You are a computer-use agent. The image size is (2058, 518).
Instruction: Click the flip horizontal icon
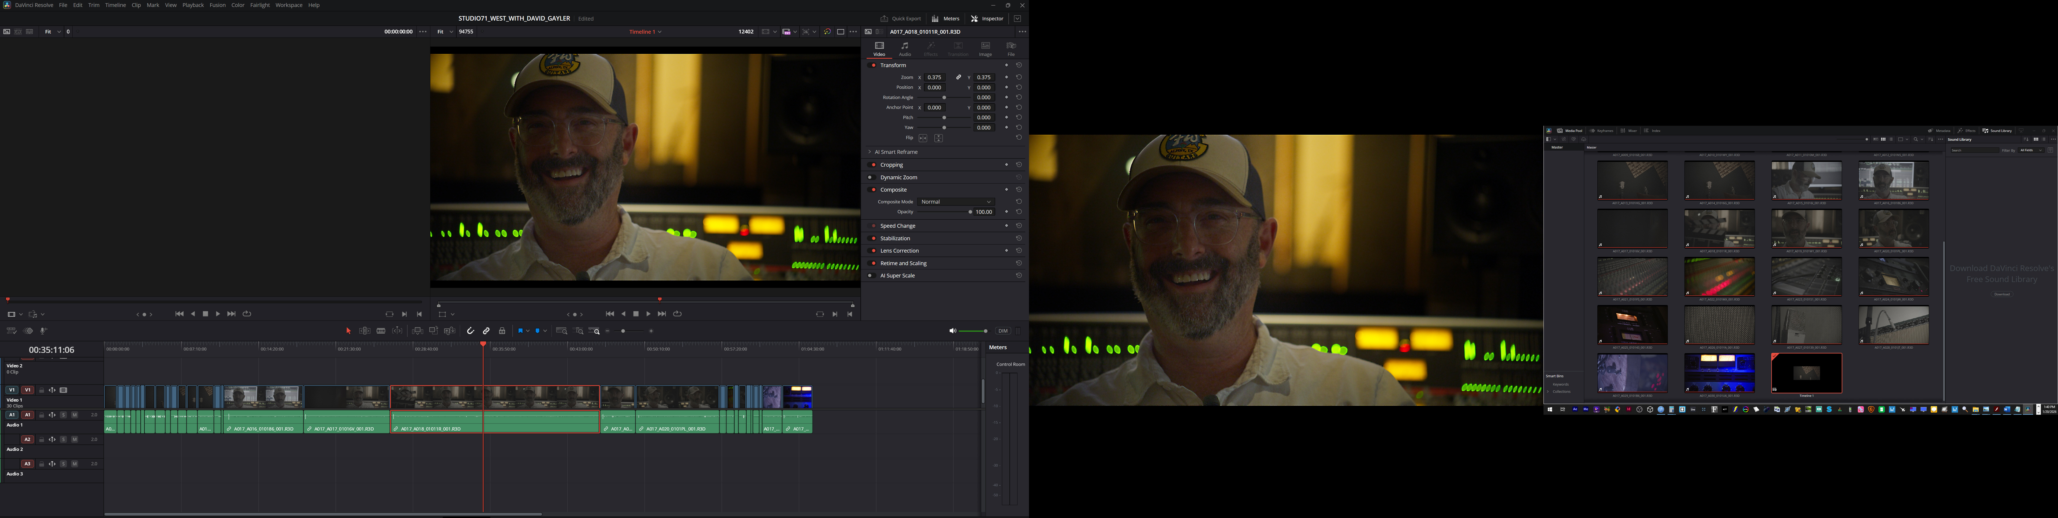923,138
